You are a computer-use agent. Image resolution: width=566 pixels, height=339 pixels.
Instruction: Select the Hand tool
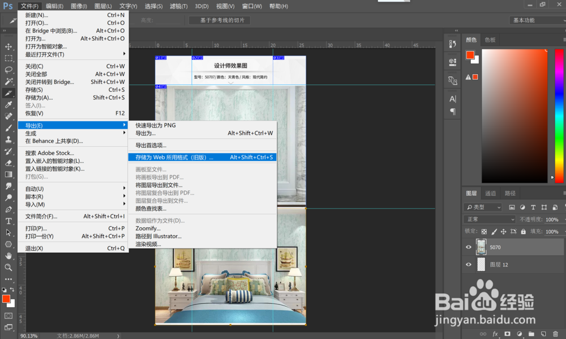pos(8,256)
